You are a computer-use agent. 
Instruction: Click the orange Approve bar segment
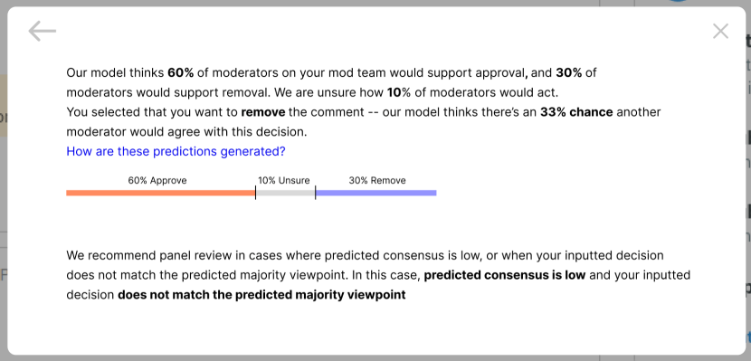click(x=160, y=193)
